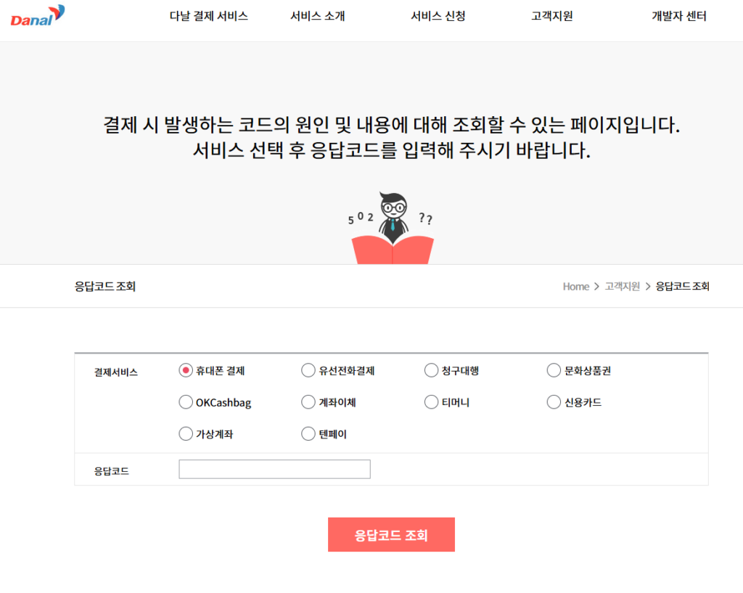This screenshot has height=593, width=743.
Task: Pick 텐페이 payment service
Action: tap(308, 434)
